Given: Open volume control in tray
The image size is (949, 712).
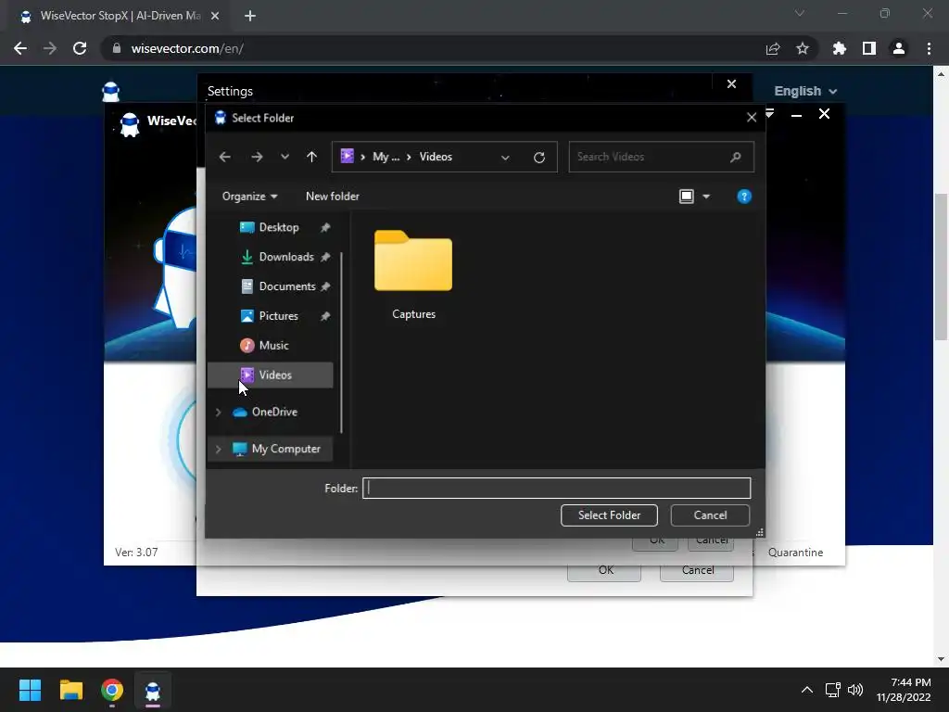Looking at the screenshot, I should [855, 690].
